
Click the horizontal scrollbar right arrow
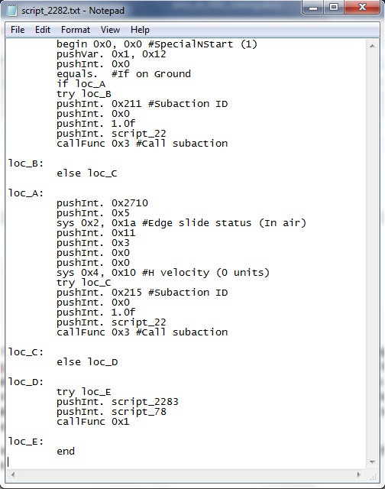(x=359, y=475)
